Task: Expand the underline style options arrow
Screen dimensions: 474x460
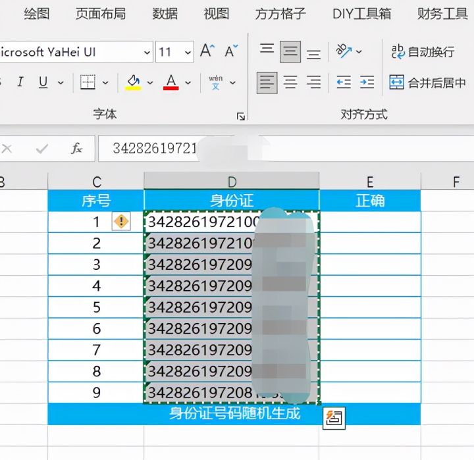Action: click(61, 82)
